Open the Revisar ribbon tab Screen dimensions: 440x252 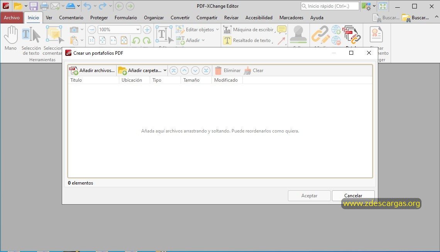(231, 18)
